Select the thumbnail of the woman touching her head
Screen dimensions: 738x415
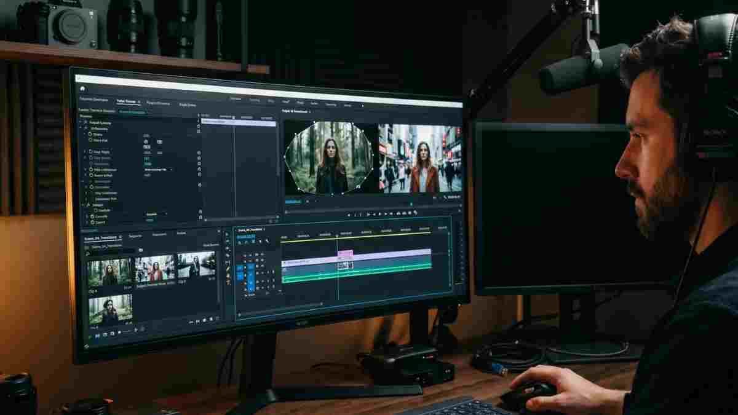110,310
